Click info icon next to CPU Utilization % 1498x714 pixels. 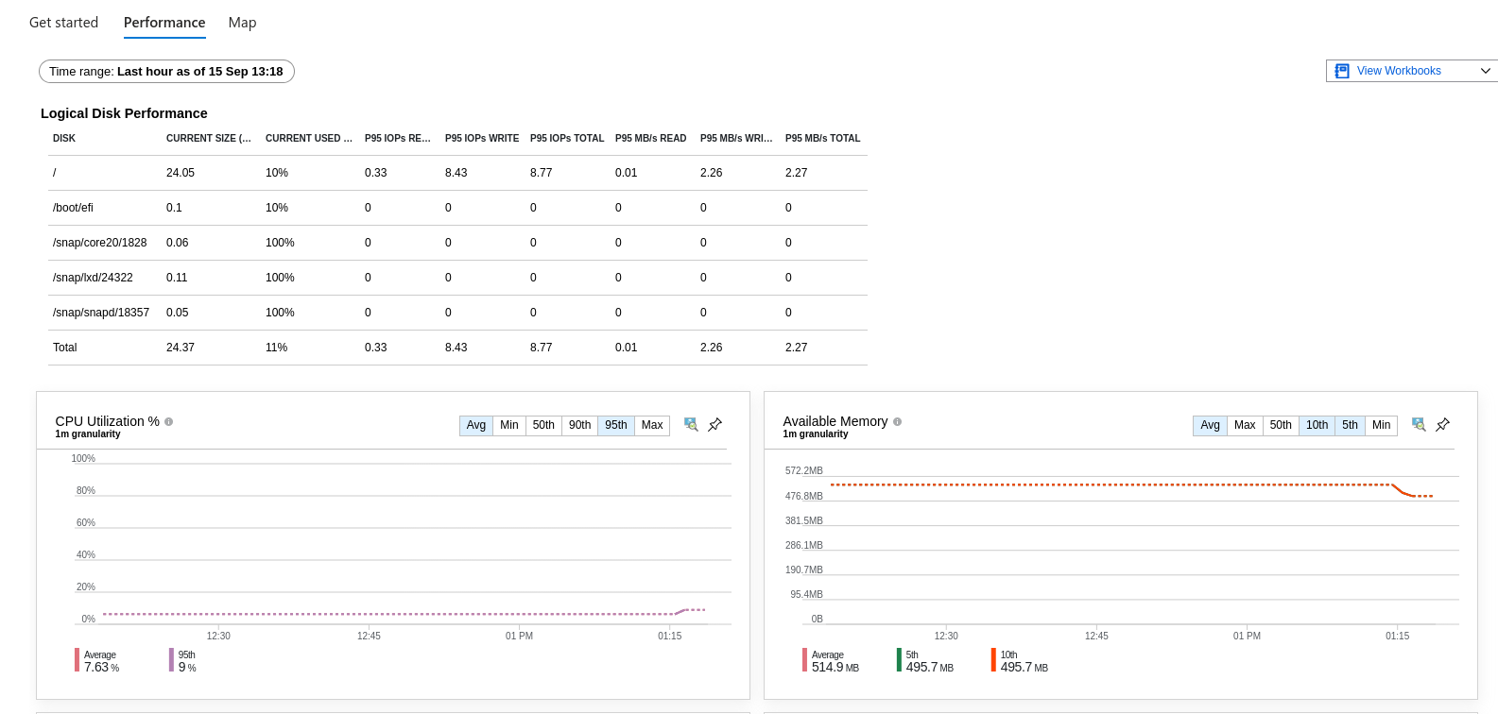pos(169,422)
